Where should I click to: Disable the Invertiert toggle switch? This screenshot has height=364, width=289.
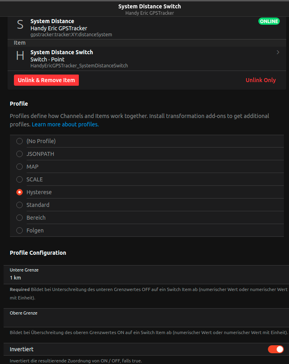click(276, 349)
